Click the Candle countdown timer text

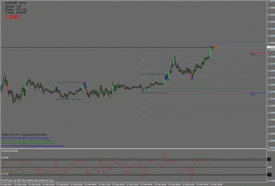[16, 13]
